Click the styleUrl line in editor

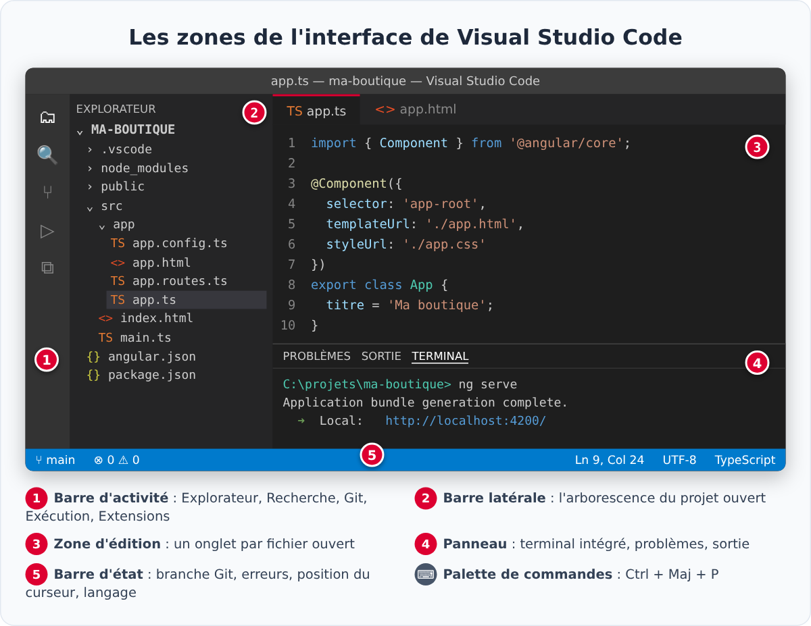[x=405, y=244]
